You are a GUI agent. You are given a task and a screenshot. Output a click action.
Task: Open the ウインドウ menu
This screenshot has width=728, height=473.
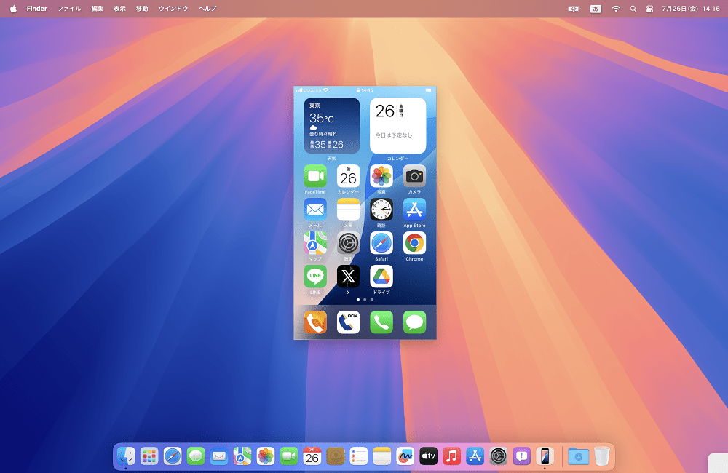point(173,8)
